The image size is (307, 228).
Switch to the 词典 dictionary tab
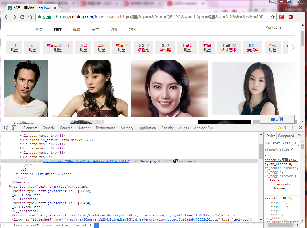tap(114, 29)
